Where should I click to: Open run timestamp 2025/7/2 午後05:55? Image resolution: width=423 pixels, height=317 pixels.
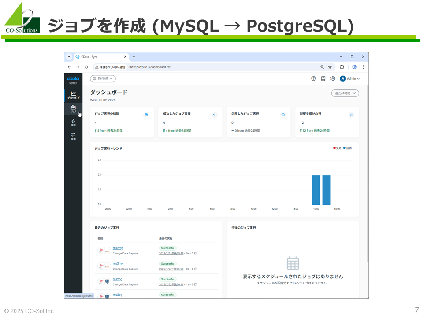(171, 254)
